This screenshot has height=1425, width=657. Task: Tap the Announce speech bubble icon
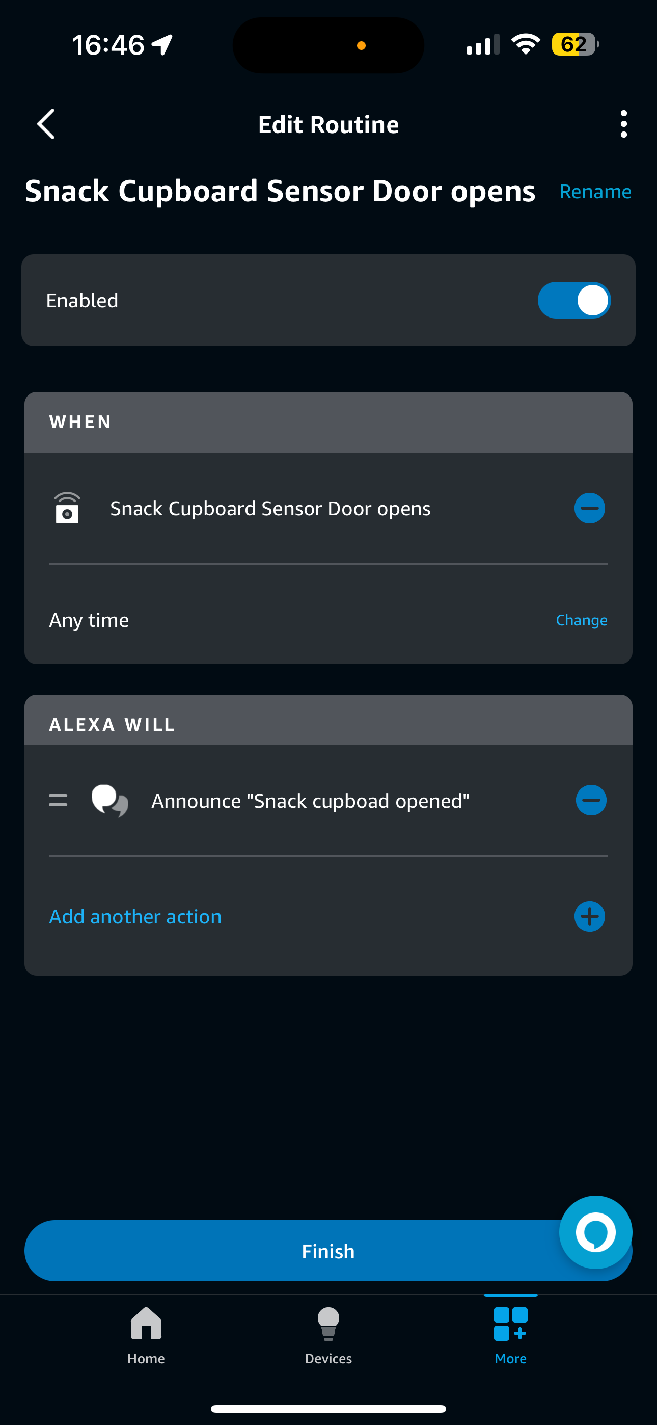109,801
